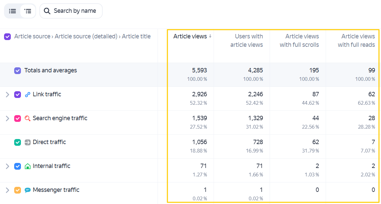Click the Search engine traffic magnifier icon
The image size is (381, 204).
coord(27,118)
